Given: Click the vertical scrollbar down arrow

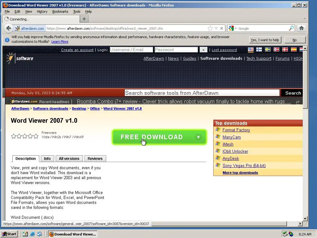Looking at the screenshot, I should click(x=305, y=218).
